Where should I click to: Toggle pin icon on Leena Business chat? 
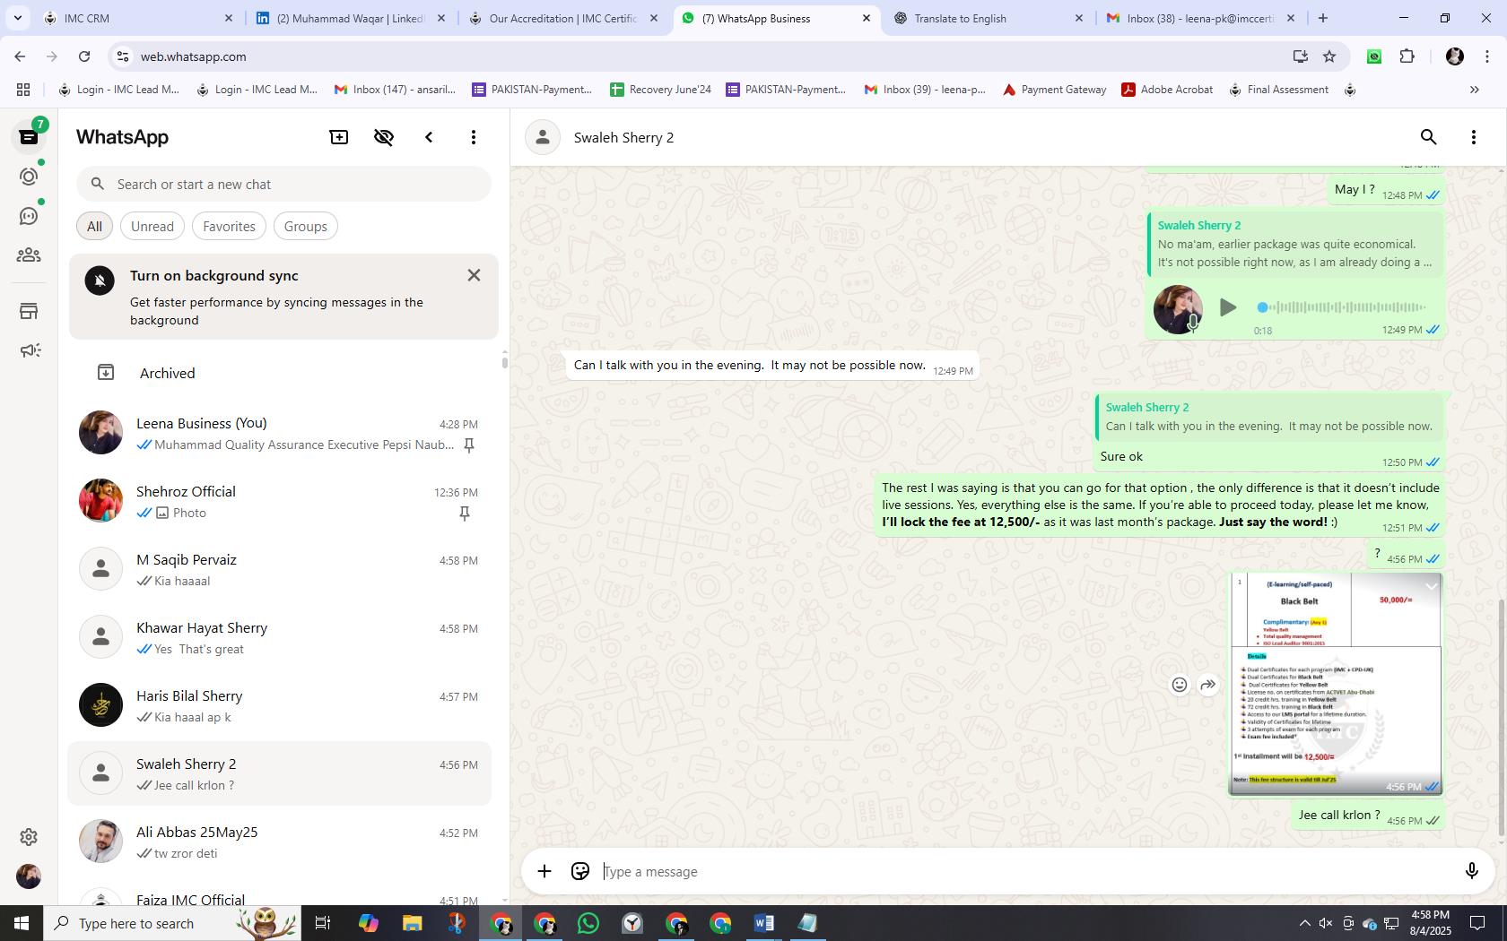(x=468, y=445)
